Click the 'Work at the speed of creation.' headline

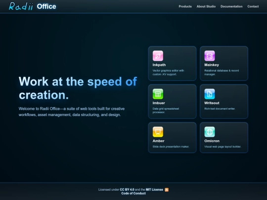coord(78,88)
